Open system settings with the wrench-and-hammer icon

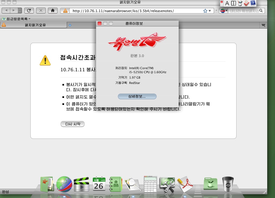click(x=167, y=185)
